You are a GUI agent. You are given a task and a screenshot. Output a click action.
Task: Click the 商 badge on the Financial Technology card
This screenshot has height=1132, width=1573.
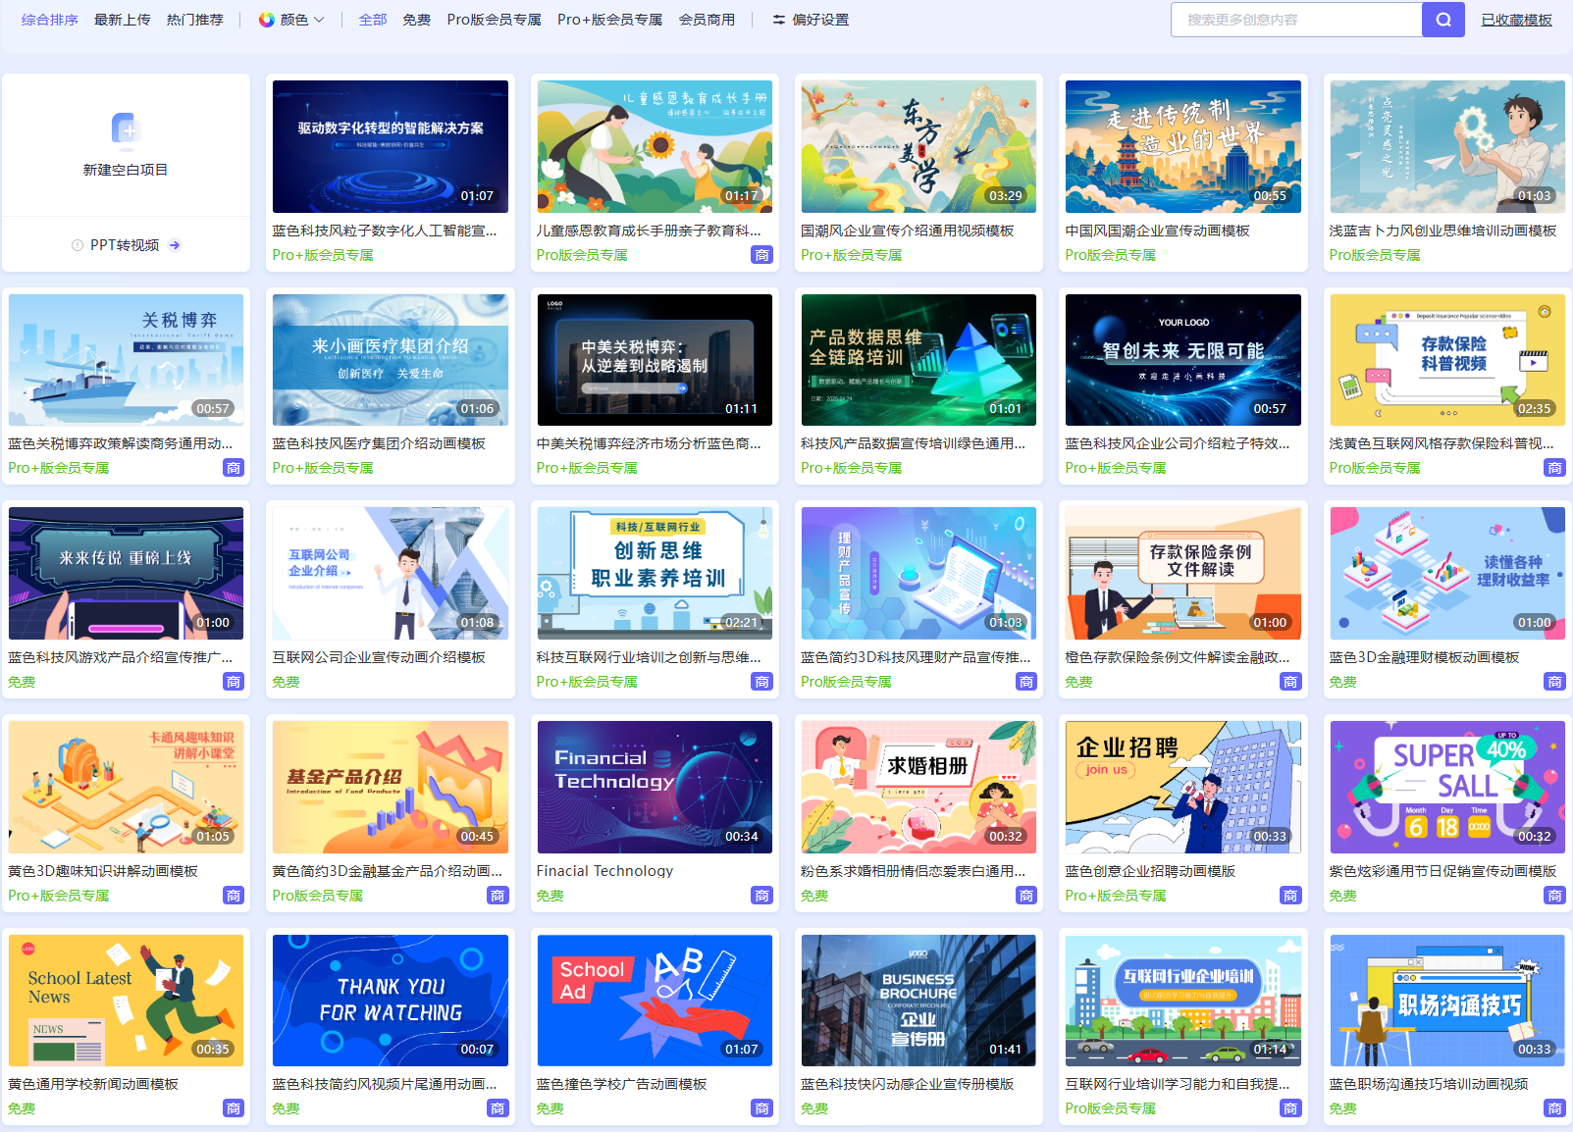(761, 896)
